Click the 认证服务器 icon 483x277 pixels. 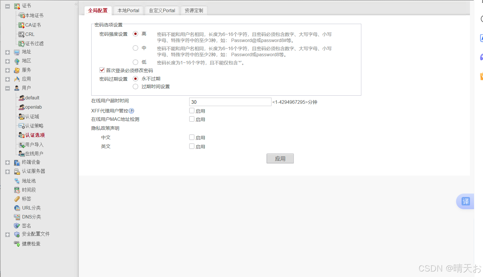tap(17, 172)
